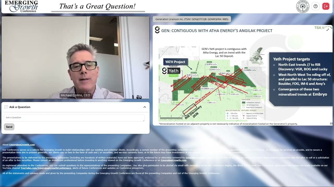Image resolution: width=334 pixels, height=187 pixels.
Task: Click the mineralization disclaimer footnote under the slide
Action: 228,124
